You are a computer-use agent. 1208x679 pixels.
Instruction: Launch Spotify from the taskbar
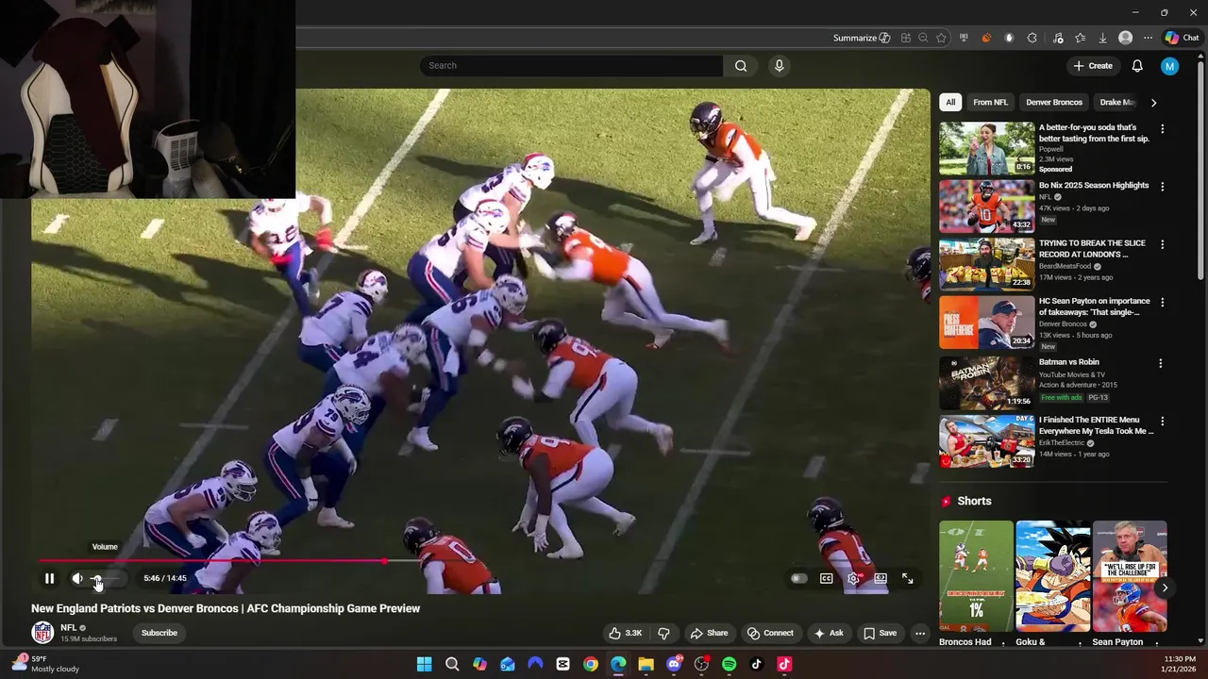[729, 664]
